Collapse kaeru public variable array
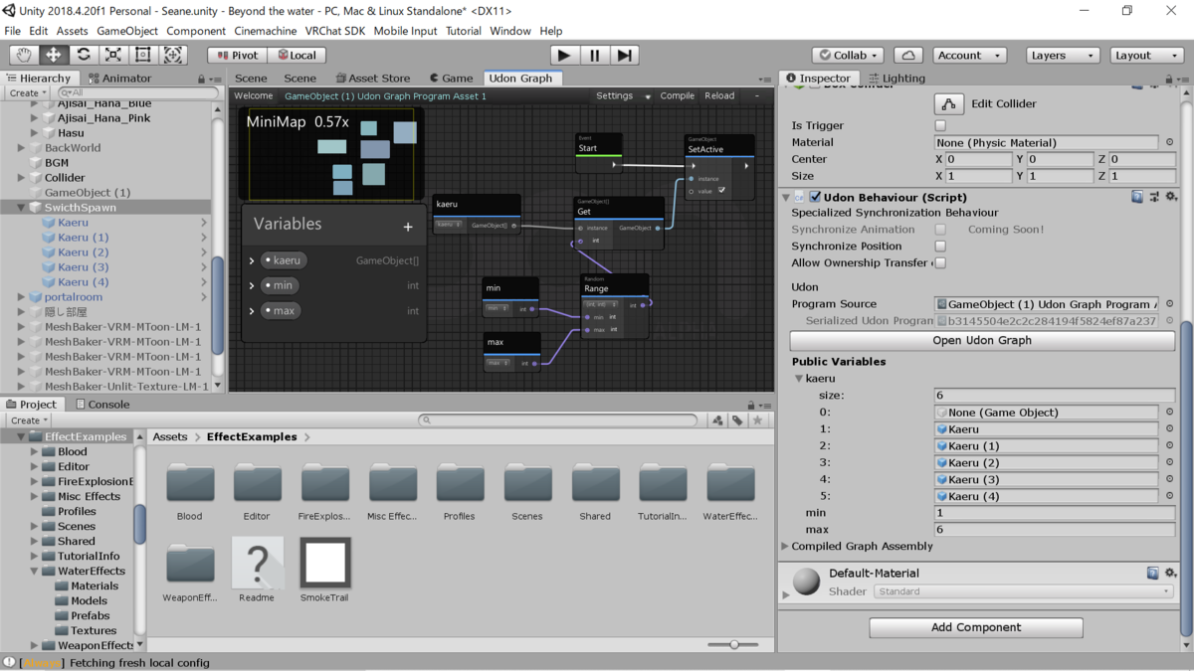The width and height of the screenshot is (1194, 671). click(798, 379)
